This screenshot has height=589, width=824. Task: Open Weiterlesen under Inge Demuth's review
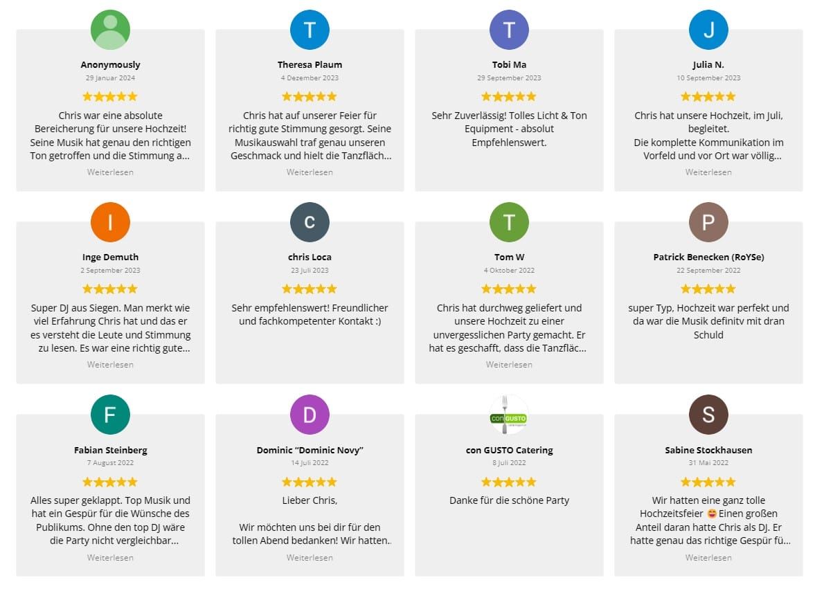coord(110,365)
